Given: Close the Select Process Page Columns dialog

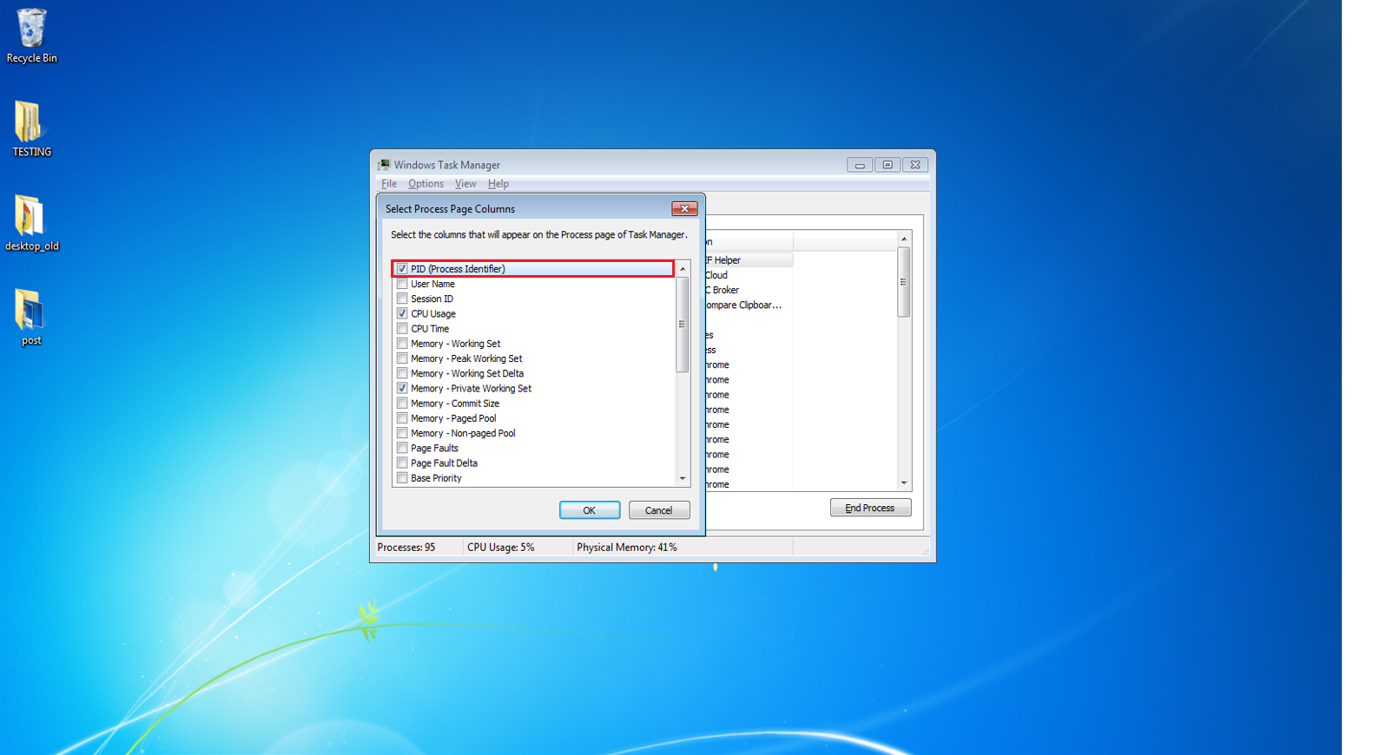Looking at the screenshot, I should [x=684, y=208].
